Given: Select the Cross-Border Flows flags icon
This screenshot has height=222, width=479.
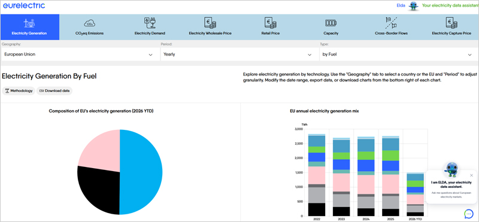Looking at the screenshot, I should (391, 23).
